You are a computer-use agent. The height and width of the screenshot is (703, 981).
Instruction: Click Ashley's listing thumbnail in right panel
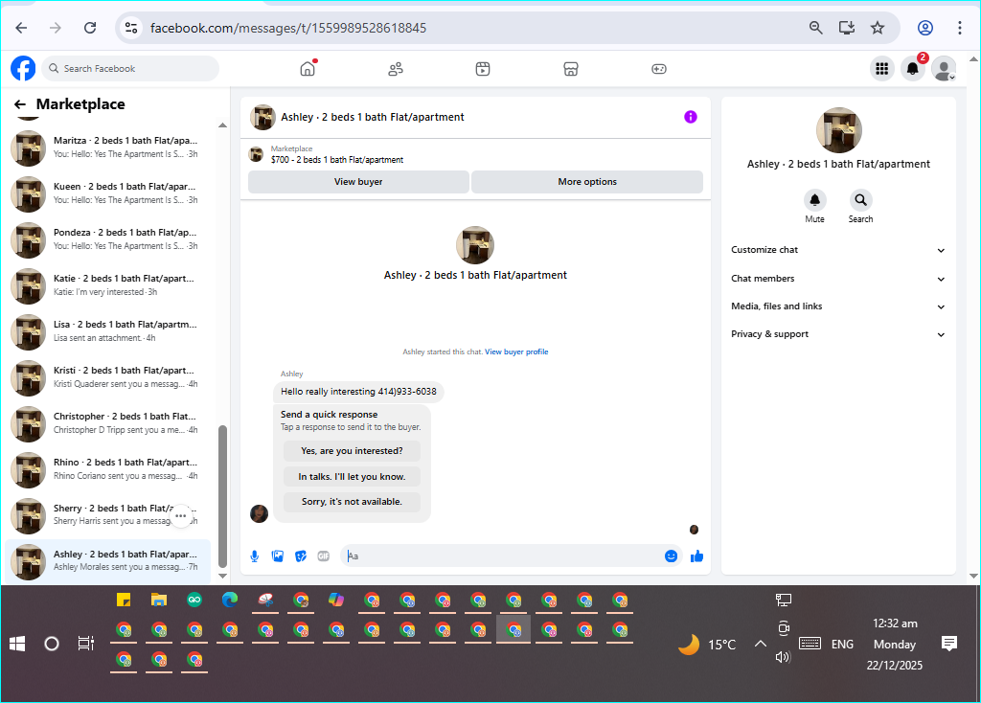coord(839,130)
